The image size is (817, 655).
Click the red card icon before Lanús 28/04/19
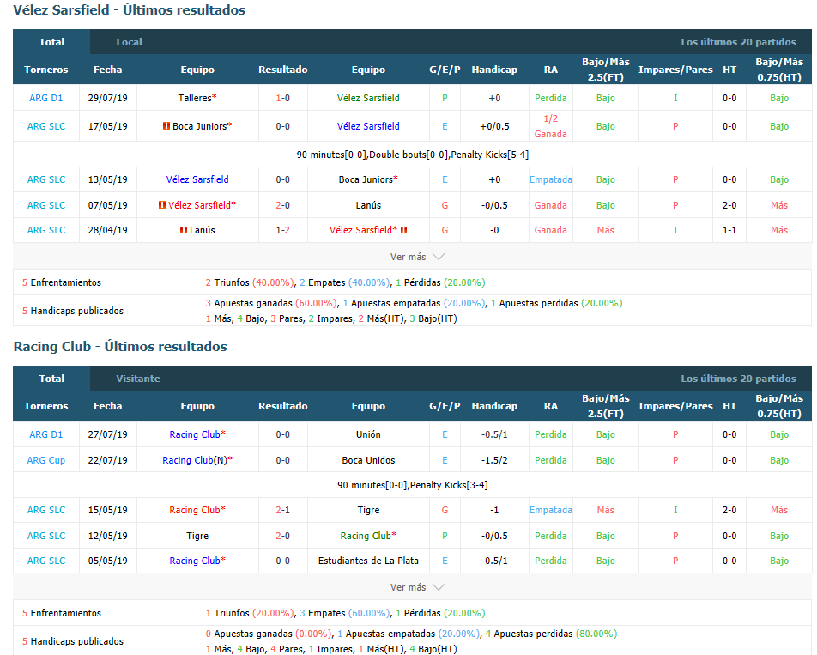coord(184,230)
